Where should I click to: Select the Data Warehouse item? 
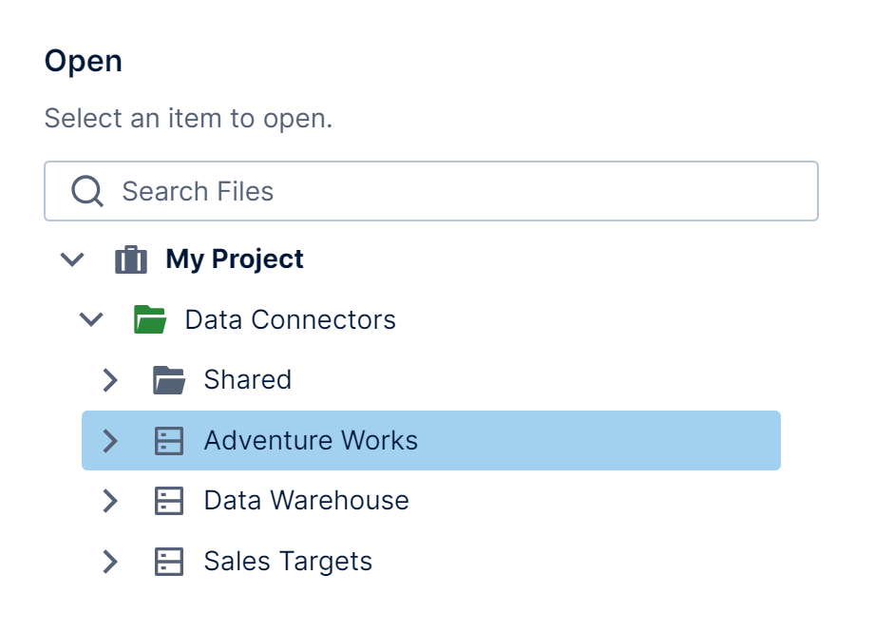point(306,501)
